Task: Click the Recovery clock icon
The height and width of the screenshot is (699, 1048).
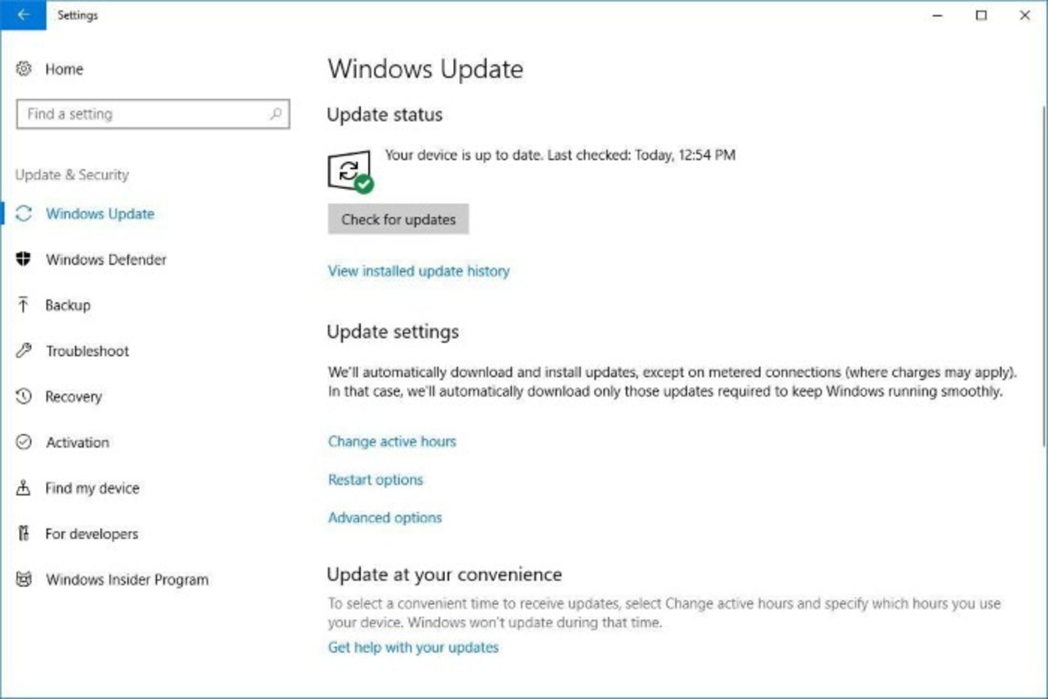Action: point(23,396)
